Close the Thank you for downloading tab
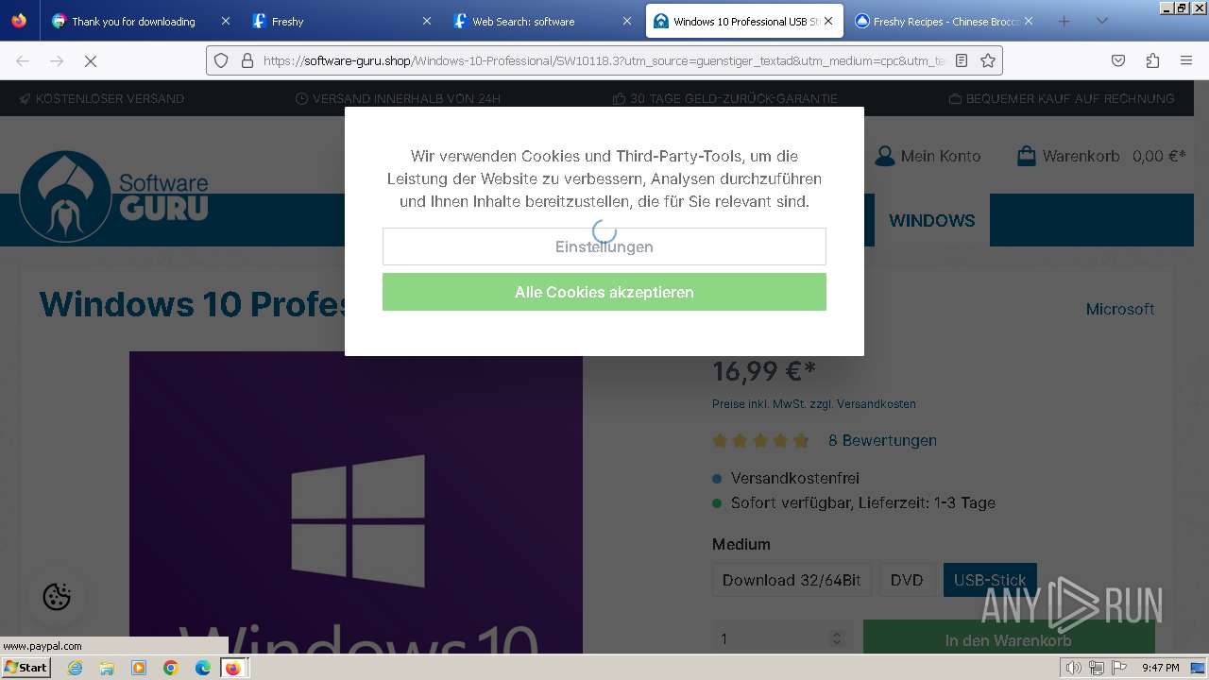This screenshot has height=680, width=1209. pyautogui.click(x=225, y=21)
